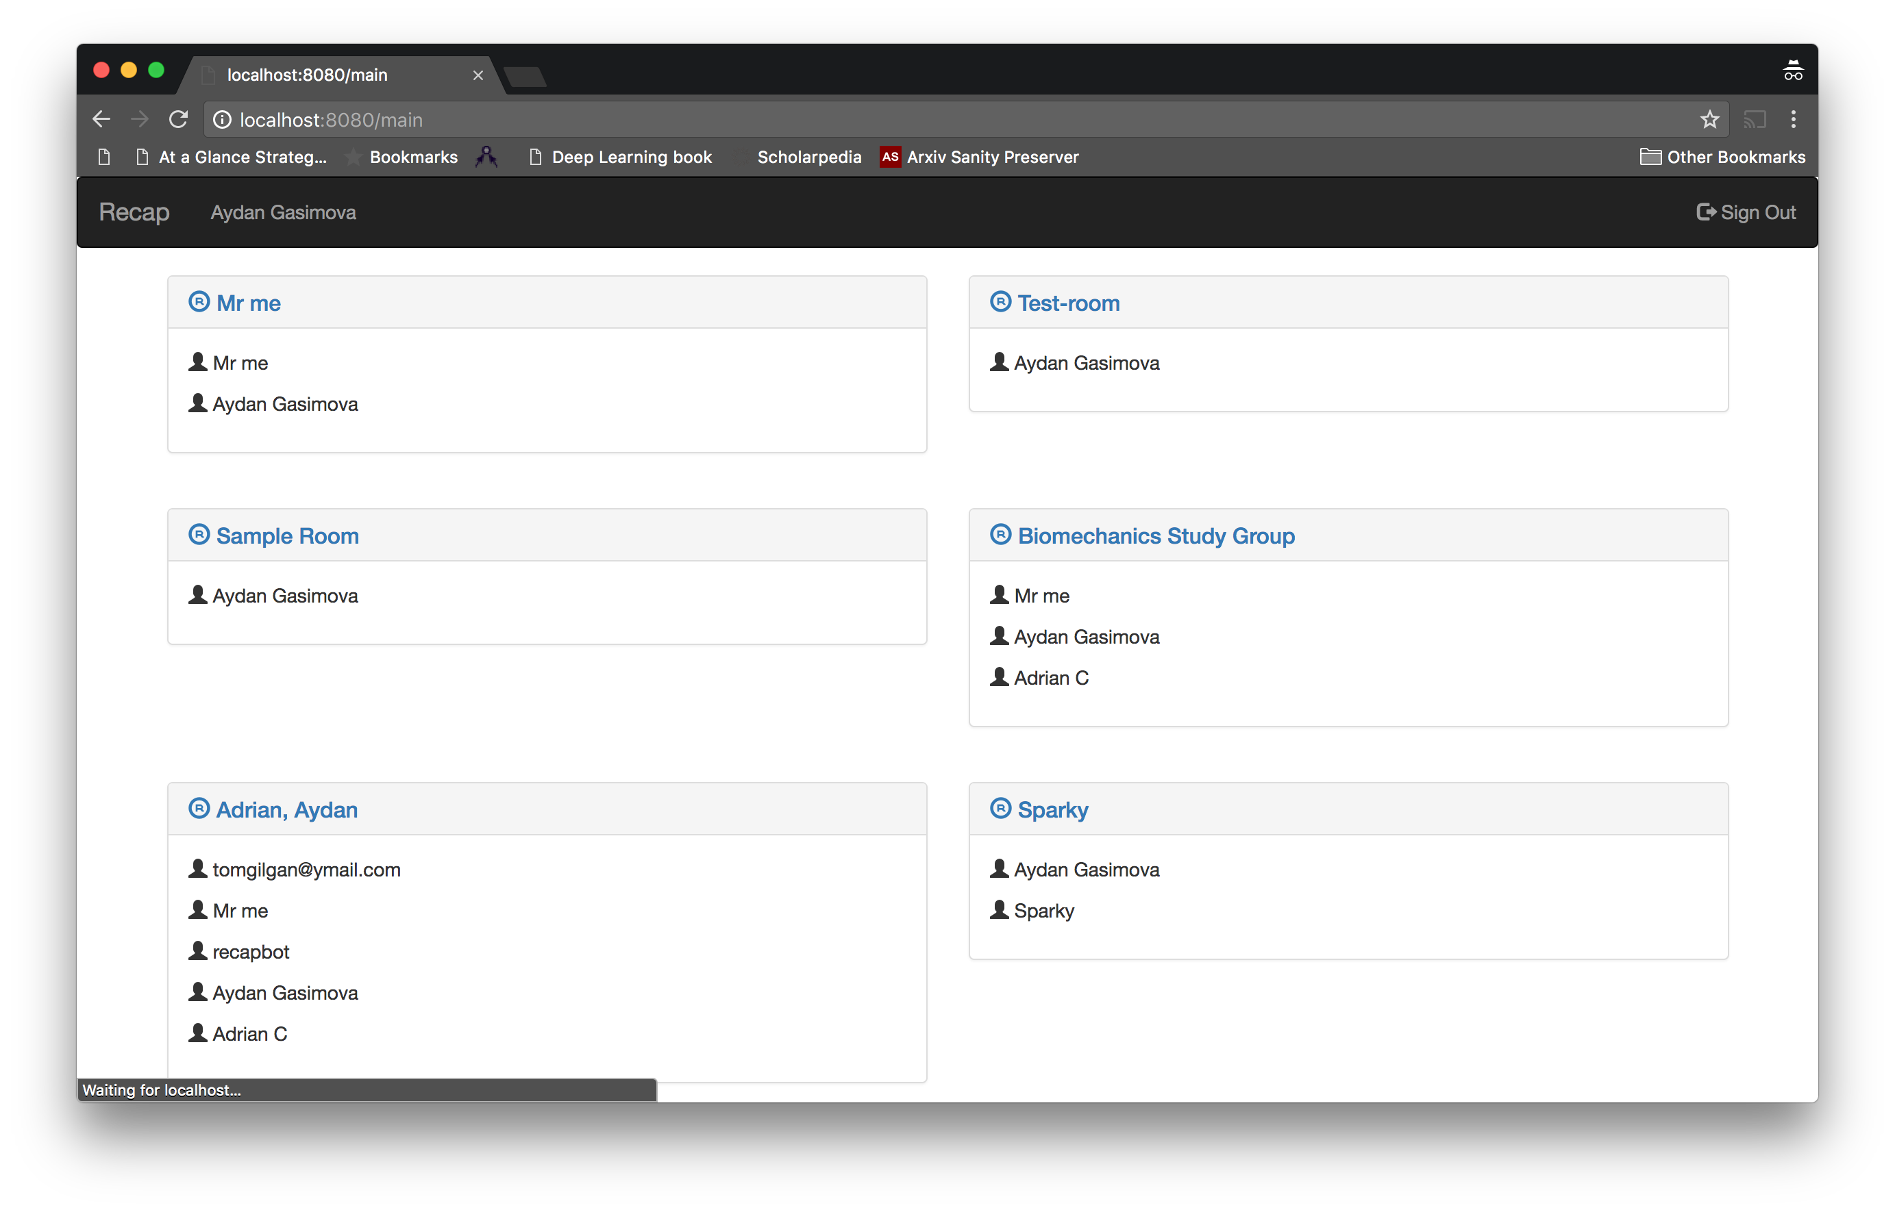Viewport: 1895px width, 1212px height.
Task: Click user icon beside tomgilgan@ymail.com
Action: [x=197, y=869]
